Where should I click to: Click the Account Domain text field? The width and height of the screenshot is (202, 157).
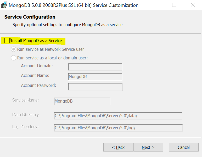95,67
